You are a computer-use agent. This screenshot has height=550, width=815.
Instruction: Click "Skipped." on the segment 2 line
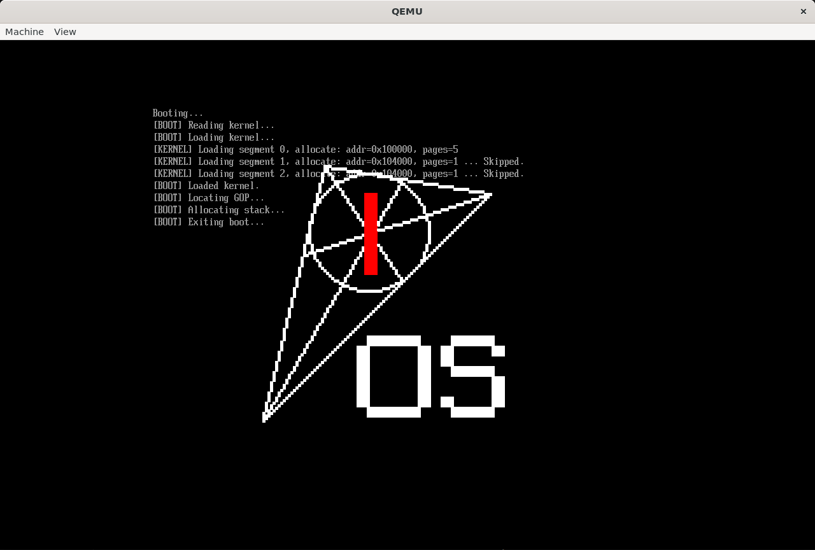tap(503, 174)
